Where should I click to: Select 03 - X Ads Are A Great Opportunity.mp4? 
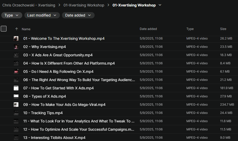[x=58, y=55]
